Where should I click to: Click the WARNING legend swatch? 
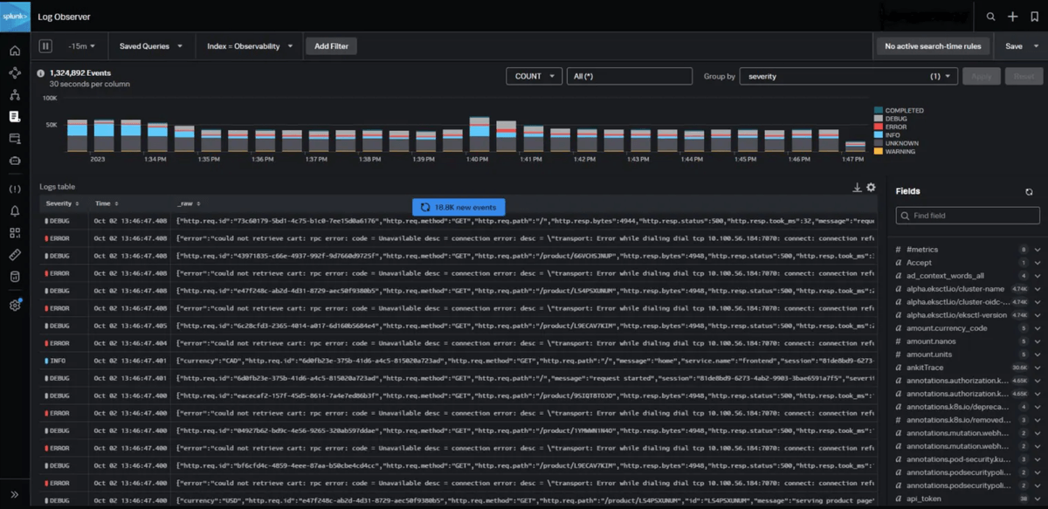pyautogui.click(x=879, y=152)
